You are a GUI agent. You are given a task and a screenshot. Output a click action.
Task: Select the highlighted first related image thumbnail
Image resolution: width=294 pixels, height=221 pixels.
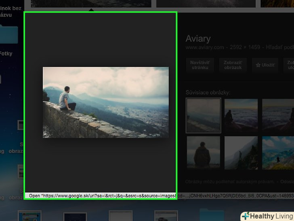(203, 115)
